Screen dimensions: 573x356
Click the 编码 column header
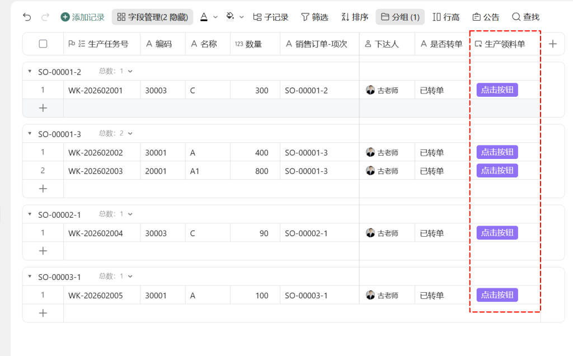click(163, 44)
